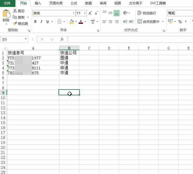Image resolution: width=193 pixels, height=174 pixels.
Task: Open merge and center dropdown arrow
Action: click(163, 22)
